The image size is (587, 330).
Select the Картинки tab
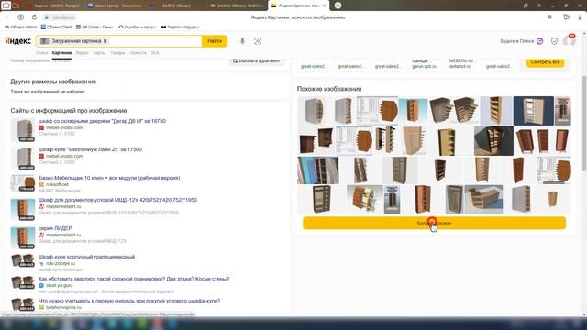click(61, 53)
